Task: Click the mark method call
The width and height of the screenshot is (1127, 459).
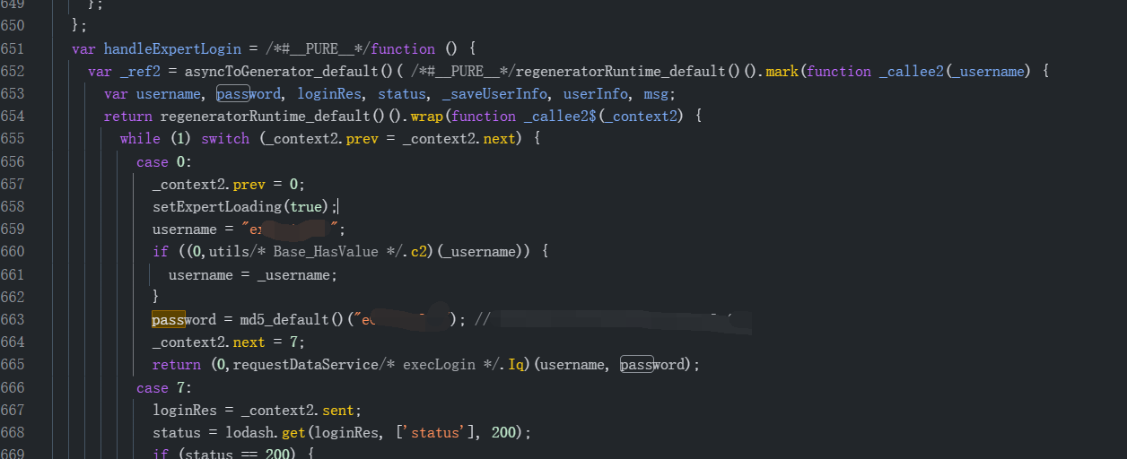Action: (x=782, y=71)
